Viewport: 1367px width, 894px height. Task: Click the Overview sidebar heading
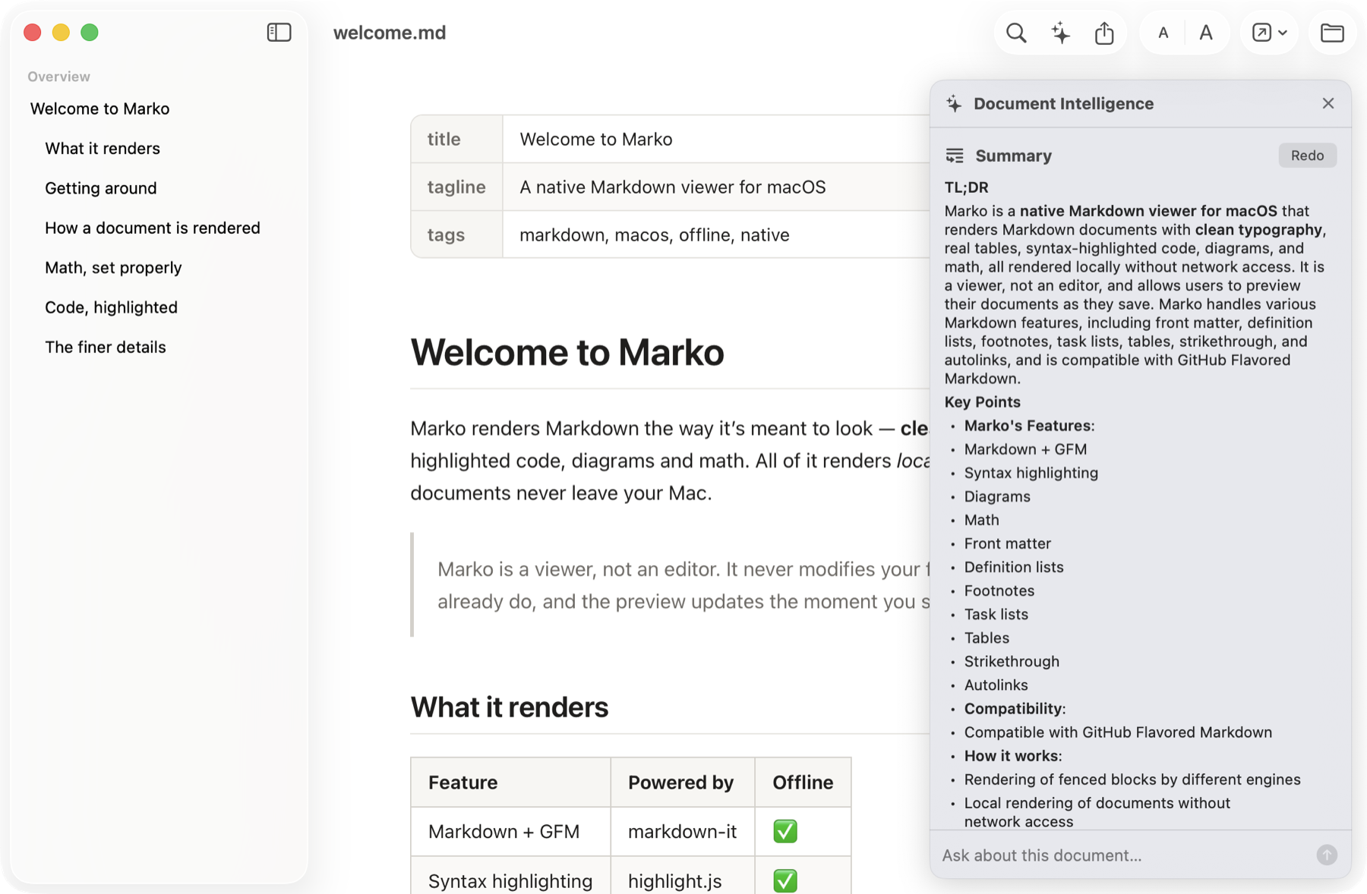(x=58, y=77)
